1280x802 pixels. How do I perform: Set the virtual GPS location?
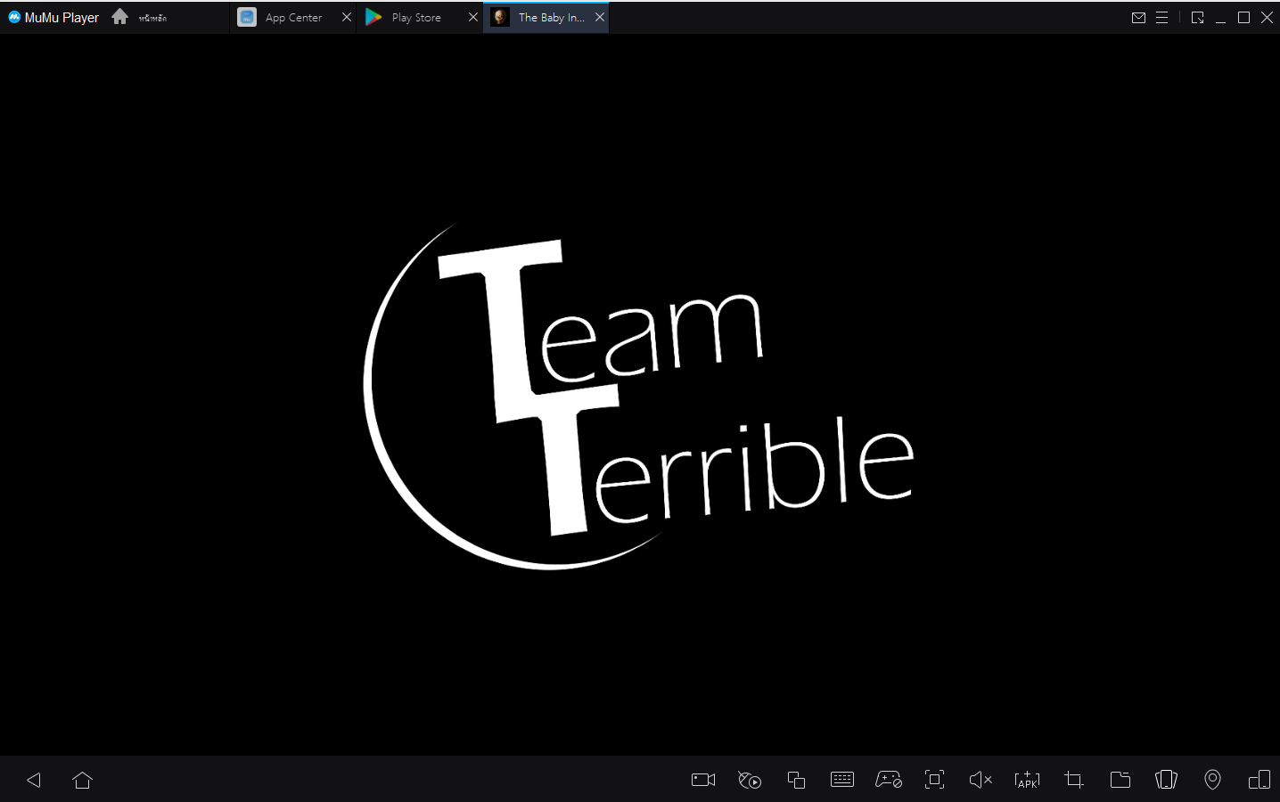(x=1212, y=780)
